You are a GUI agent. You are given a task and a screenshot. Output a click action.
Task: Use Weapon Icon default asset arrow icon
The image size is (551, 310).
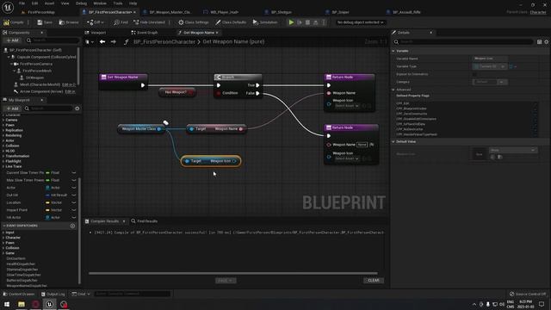(x=492, y=157)
